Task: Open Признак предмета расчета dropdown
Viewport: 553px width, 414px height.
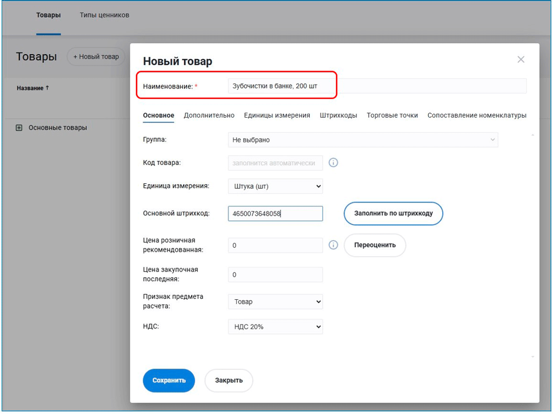Action: (275, 302)
